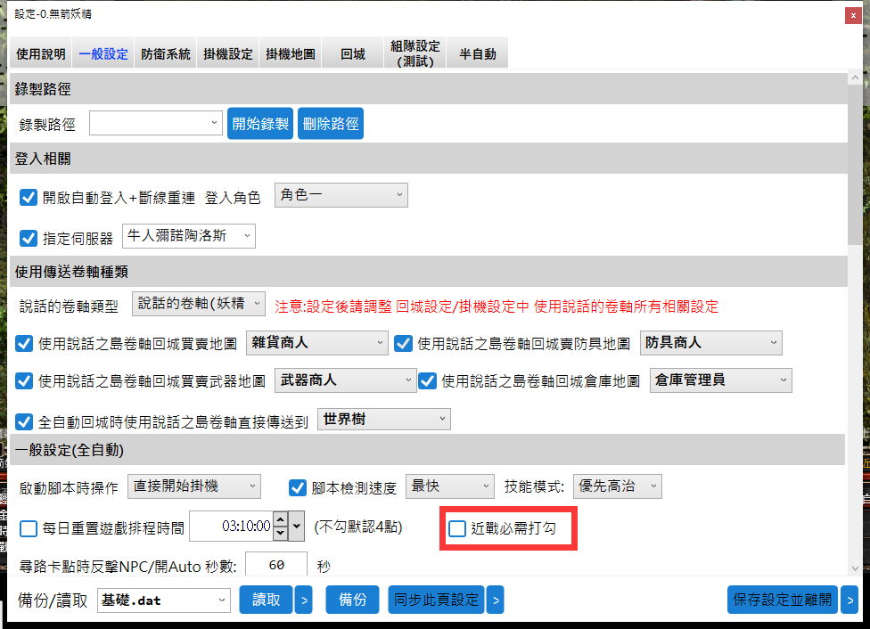
Task: Click 保存設定並離開 button
Action: [783, 600]
